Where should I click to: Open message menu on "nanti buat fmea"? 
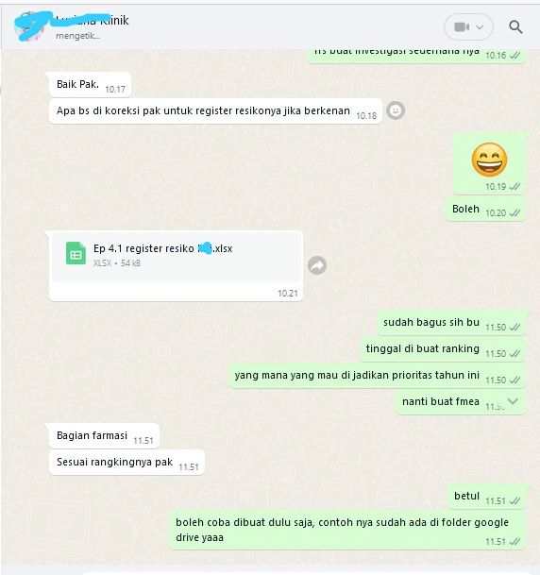513,401
